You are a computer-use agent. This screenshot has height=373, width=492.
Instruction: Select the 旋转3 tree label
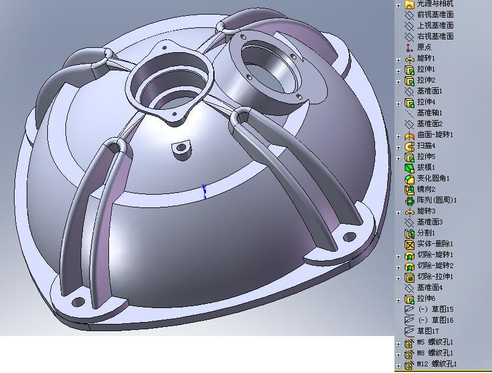point(426,211)
